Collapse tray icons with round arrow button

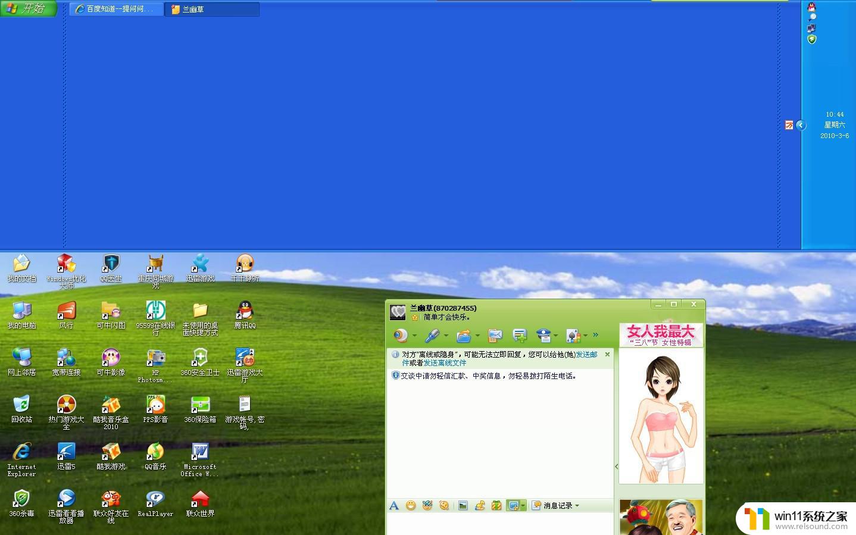801,125
